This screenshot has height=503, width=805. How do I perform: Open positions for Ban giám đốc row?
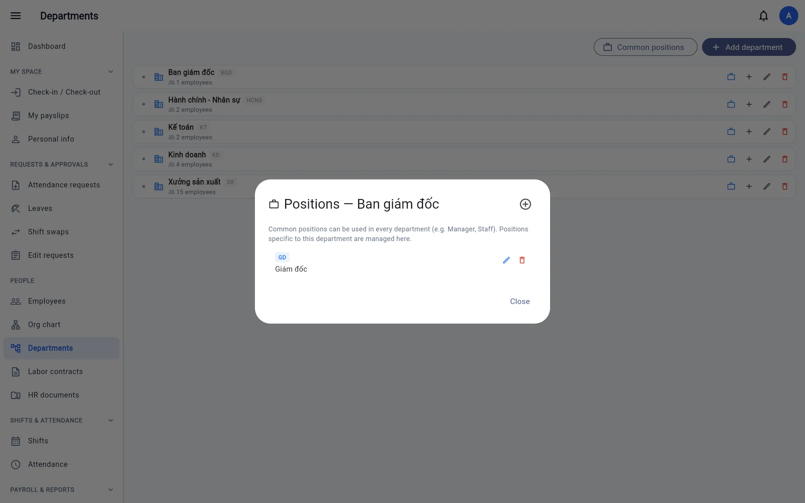point(731,77)
